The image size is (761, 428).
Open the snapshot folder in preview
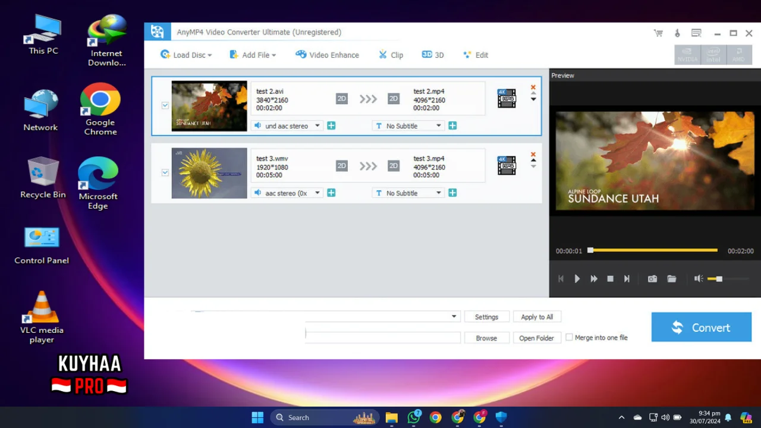click(672, 279)
